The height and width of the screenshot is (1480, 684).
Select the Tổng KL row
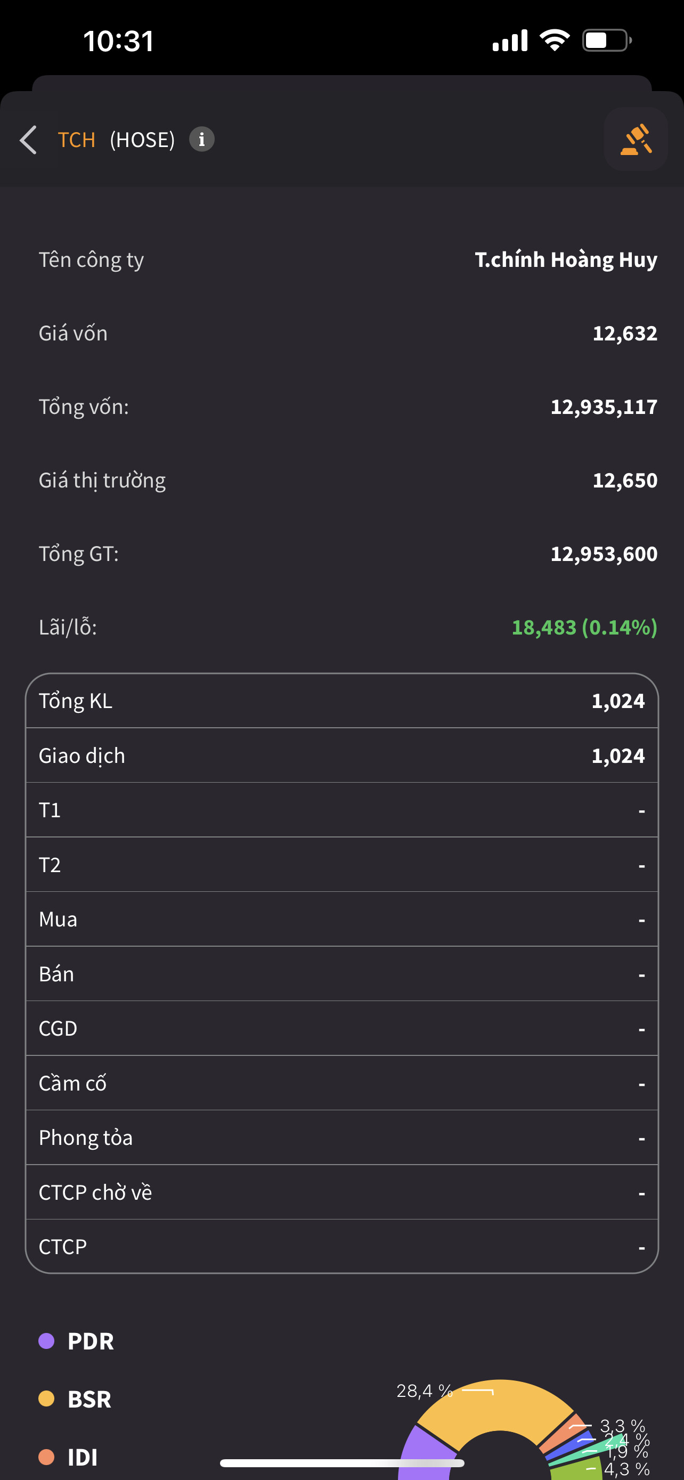[x=341, y=701]
